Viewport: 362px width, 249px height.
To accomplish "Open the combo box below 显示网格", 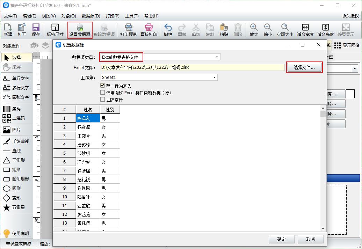I will pos(355,68).
